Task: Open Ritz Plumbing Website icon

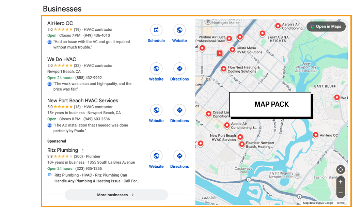Action: tap(156, 156)
